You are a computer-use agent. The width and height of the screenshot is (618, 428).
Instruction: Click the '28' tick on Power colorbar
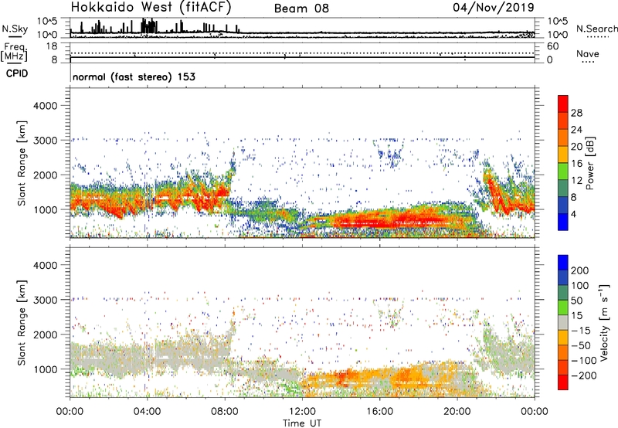pos(576,113)
